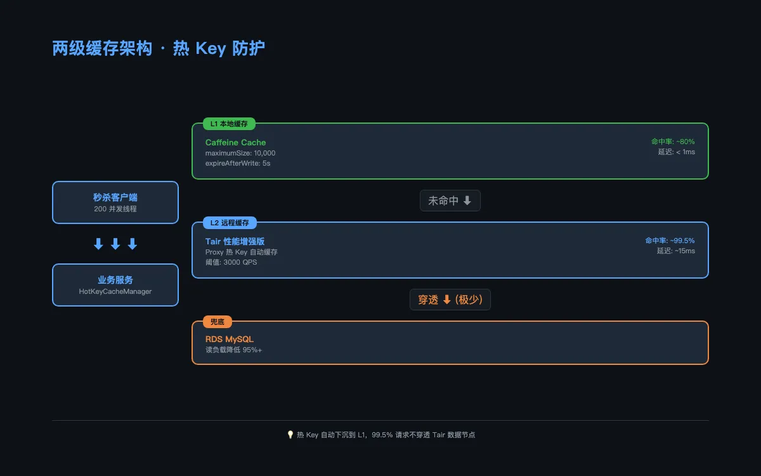761x476 pixels.
Task: Click the 两级缓存架构 · 热 Key 防护 heading
Action: [159, 48]
